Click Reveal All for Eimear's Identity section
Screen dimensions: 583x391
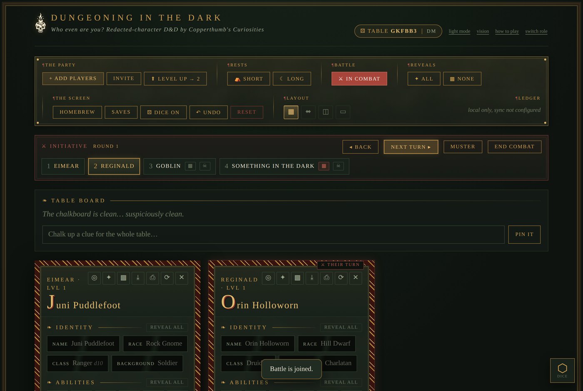(167, 327)
